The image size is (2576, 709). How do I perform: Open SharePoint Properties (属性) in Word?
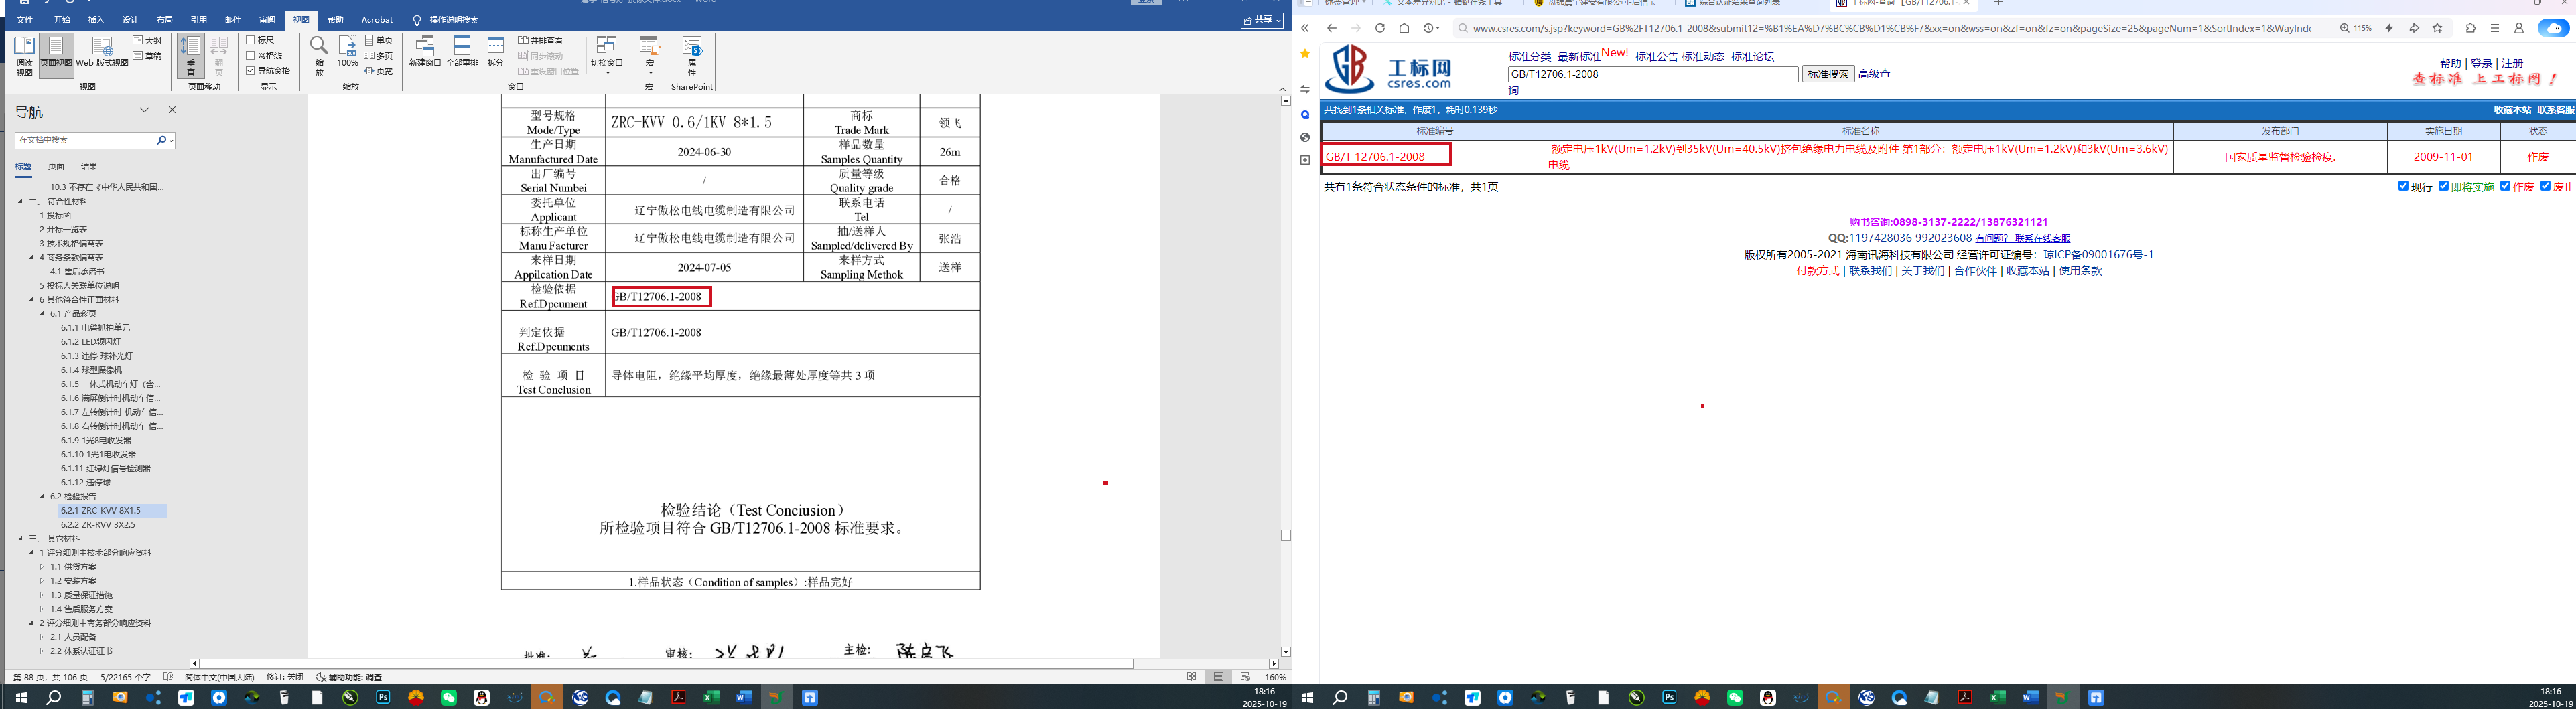click(x=692, y=56)
